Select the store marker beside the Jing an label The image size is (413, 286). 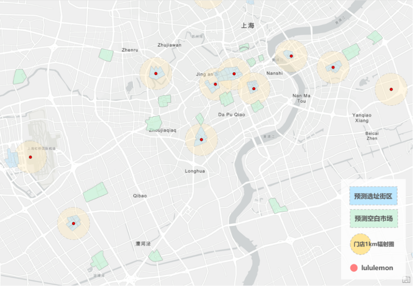click(x=215, y=84)
